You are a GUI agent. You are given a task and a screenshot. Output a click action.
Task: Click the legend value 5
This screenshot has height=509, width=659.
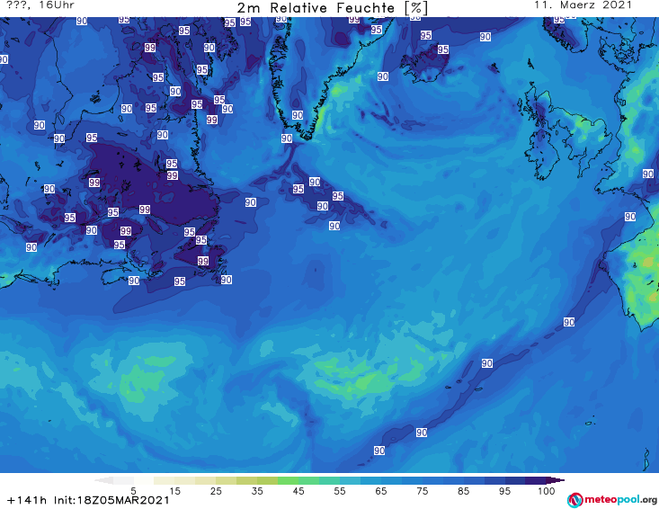point(133,490)
